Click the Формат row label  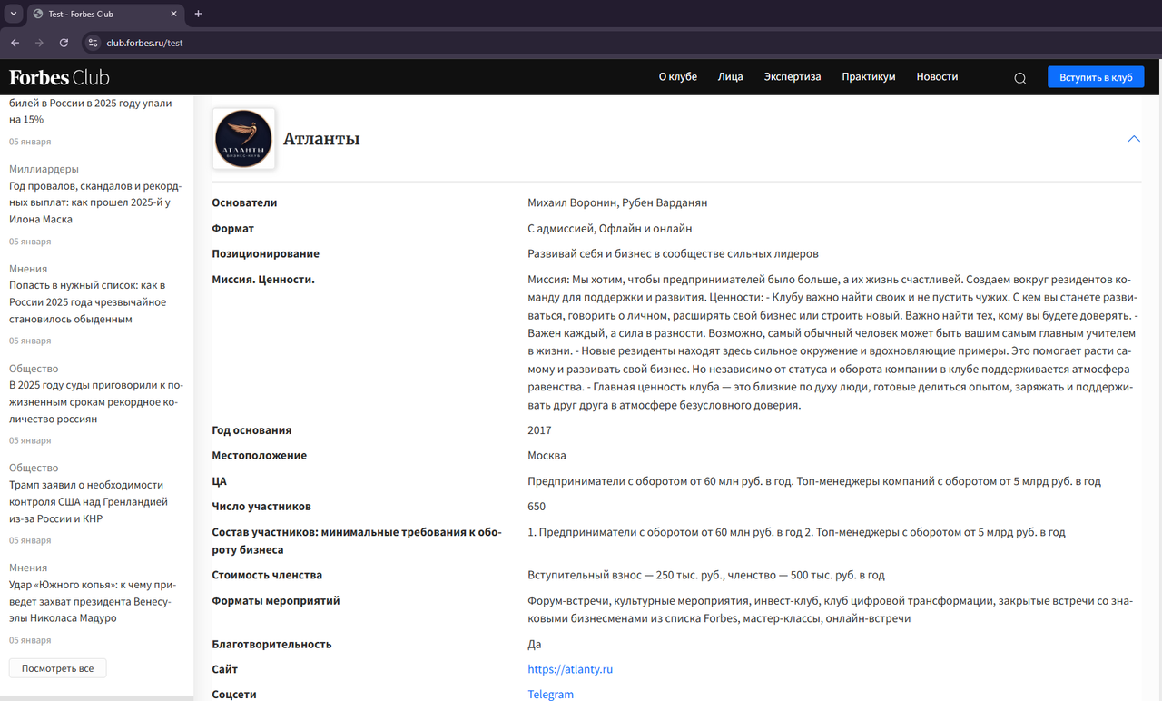pyautogui.click(x=233, y=228)
